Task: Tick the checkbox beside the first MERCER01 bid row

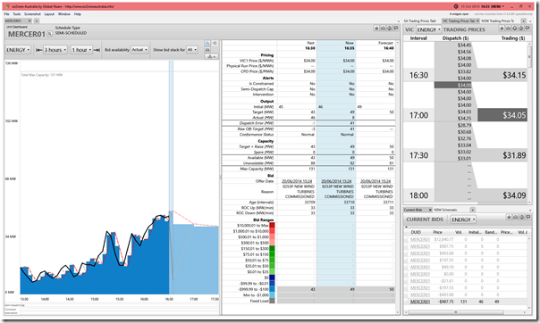Action: pos(407,239)
